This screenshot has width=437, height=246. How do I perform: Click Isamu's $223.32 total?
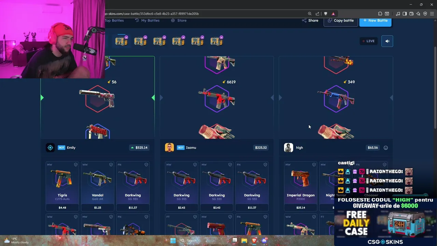261,148
